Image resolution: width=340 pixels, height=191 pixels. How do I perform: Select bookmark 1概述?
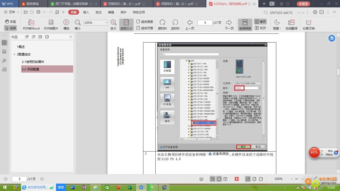click(x=21, y=47)
